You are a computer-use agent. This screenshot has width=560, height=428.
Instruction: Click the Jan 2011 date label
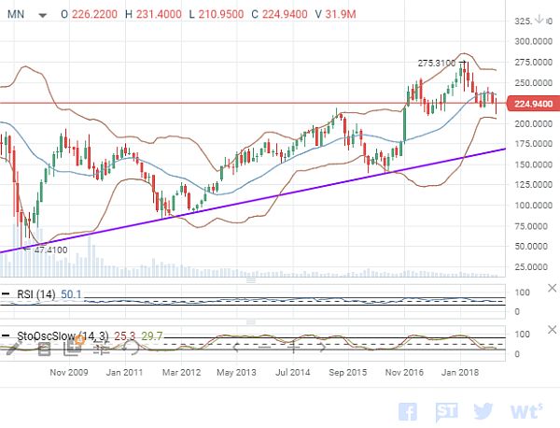click(124, 372)
